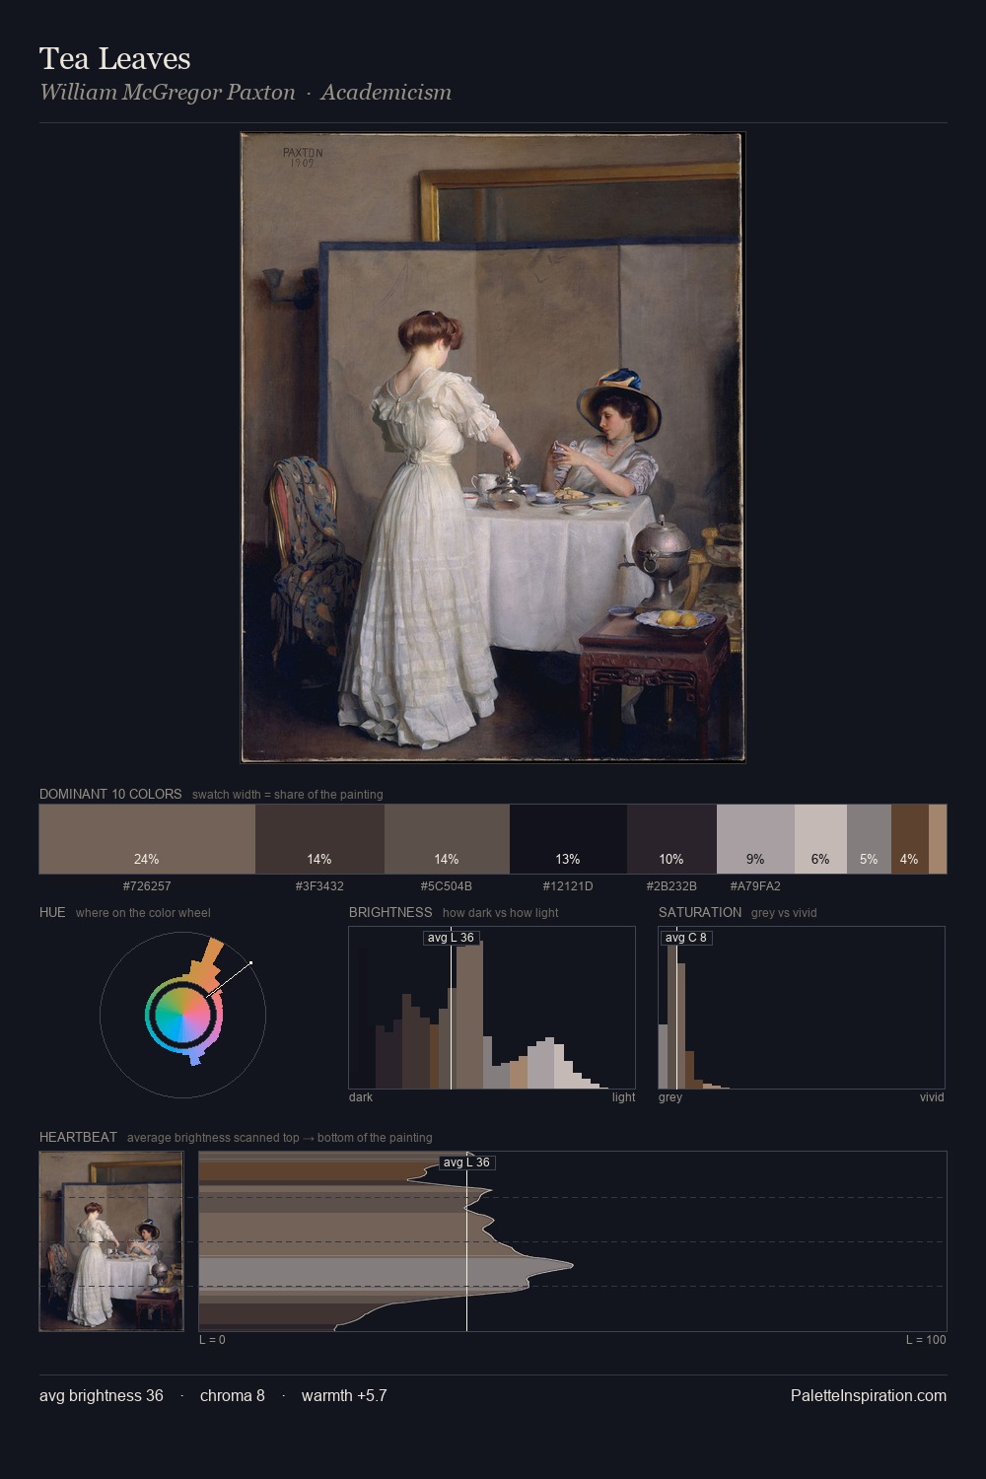This screenshot has width=986, height=1479.
Task: Click the "L = 100" axis label
Action: pyautogui.click(x=926, y=1340)
